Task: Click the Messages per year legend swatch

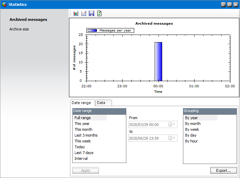Action: [92, 30]
